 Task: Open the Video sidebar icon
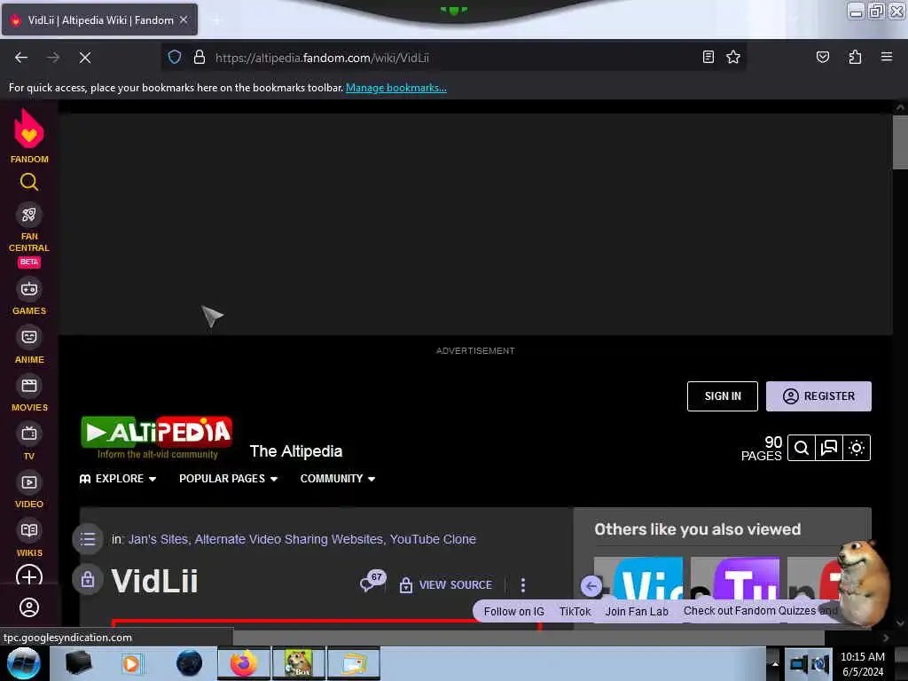[x=29, y=482]
